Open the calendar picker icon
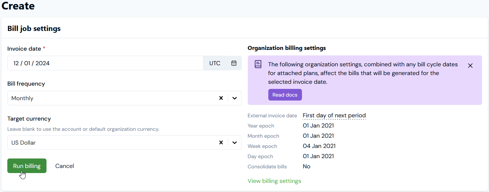Image resolution: width=489 pixels, height=192 pixels. point(234,63)
